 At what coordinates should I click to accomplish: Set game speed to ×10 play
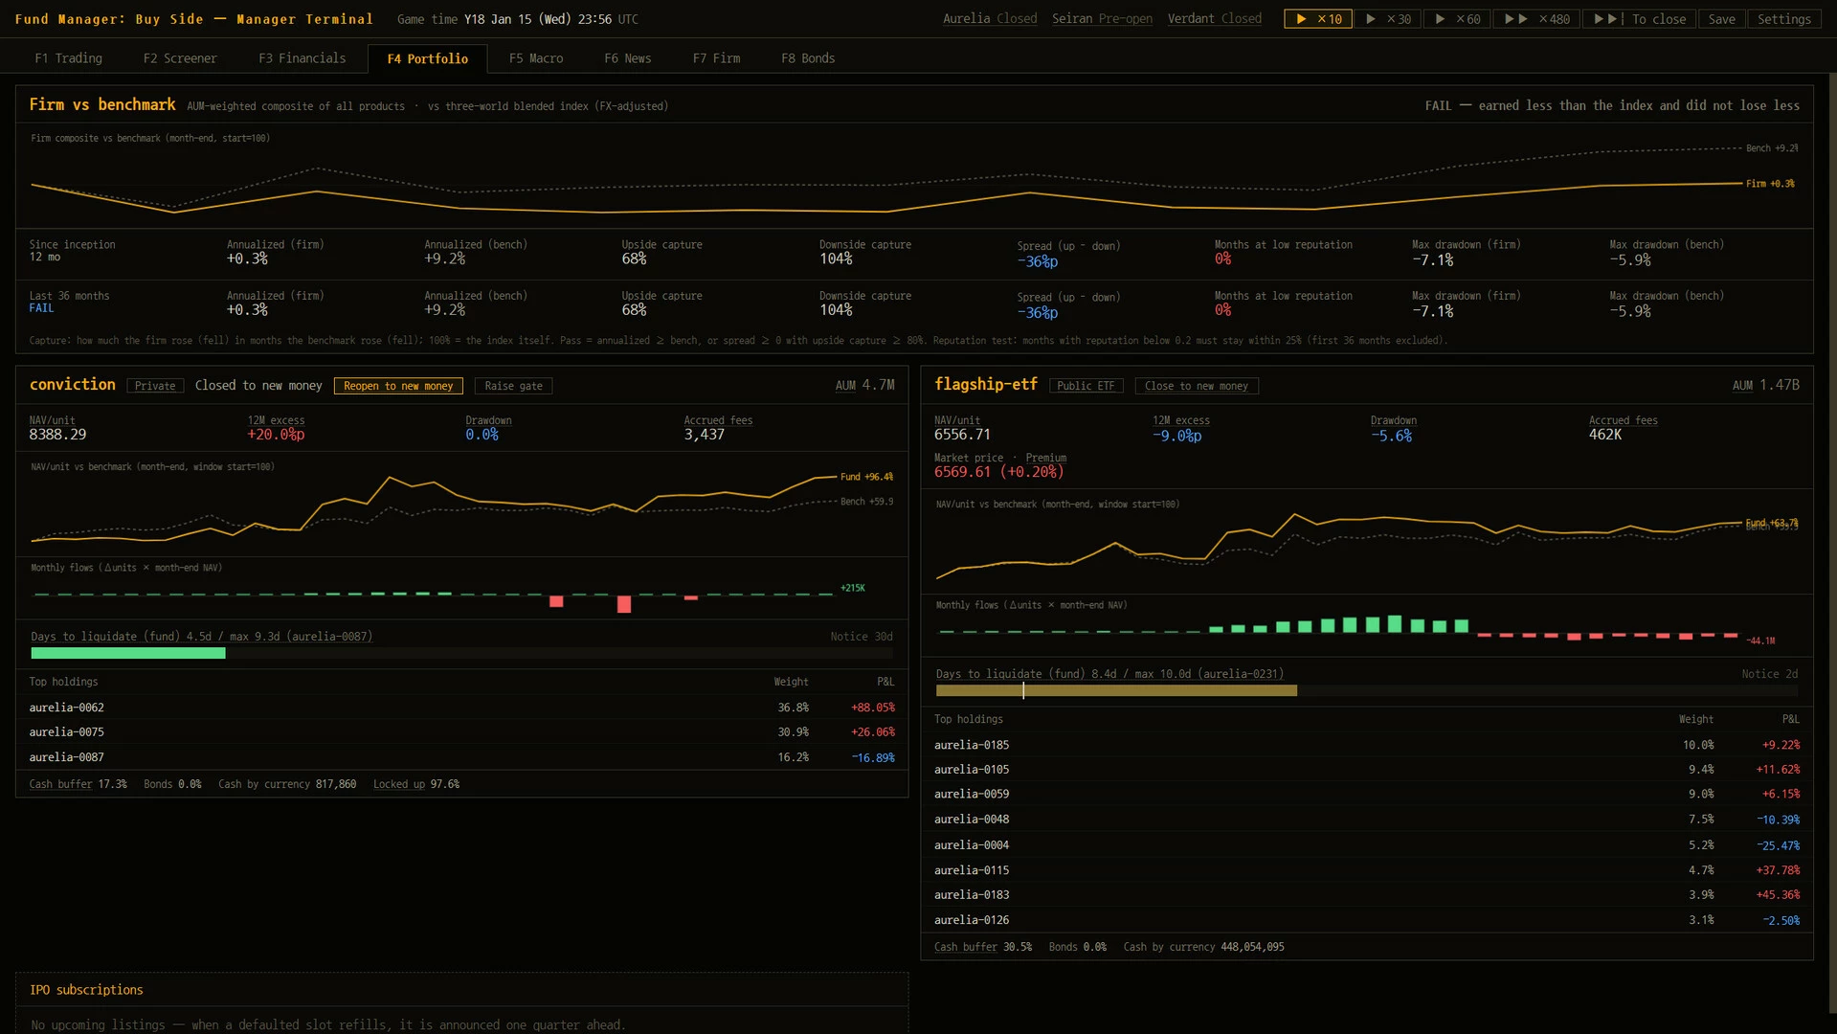click(x=1317, y=19)
